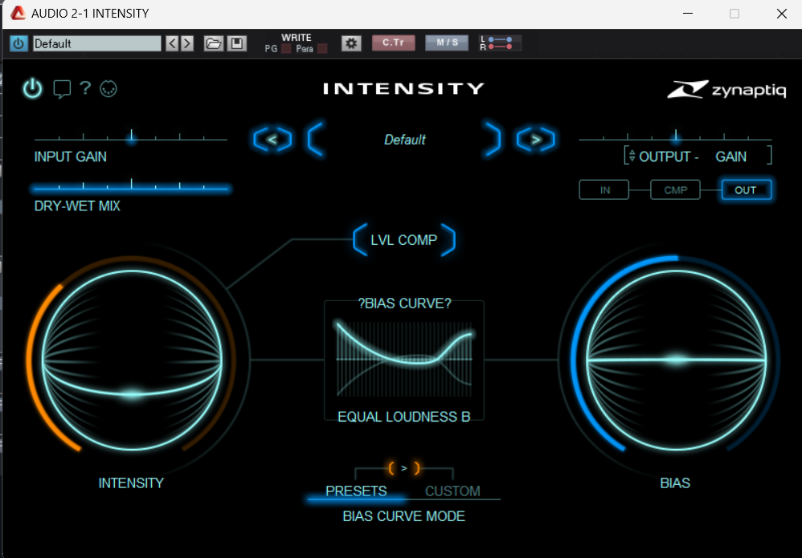802x558 pixels.
Task: Open the Default preset name selector
Action: (x=404, y=140)
